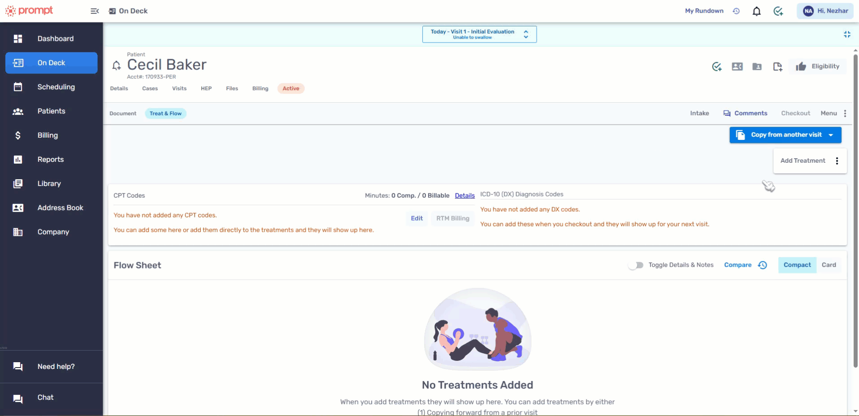Click the Billing dollar icon
The image size is (859, 416).
coord(18,135)
